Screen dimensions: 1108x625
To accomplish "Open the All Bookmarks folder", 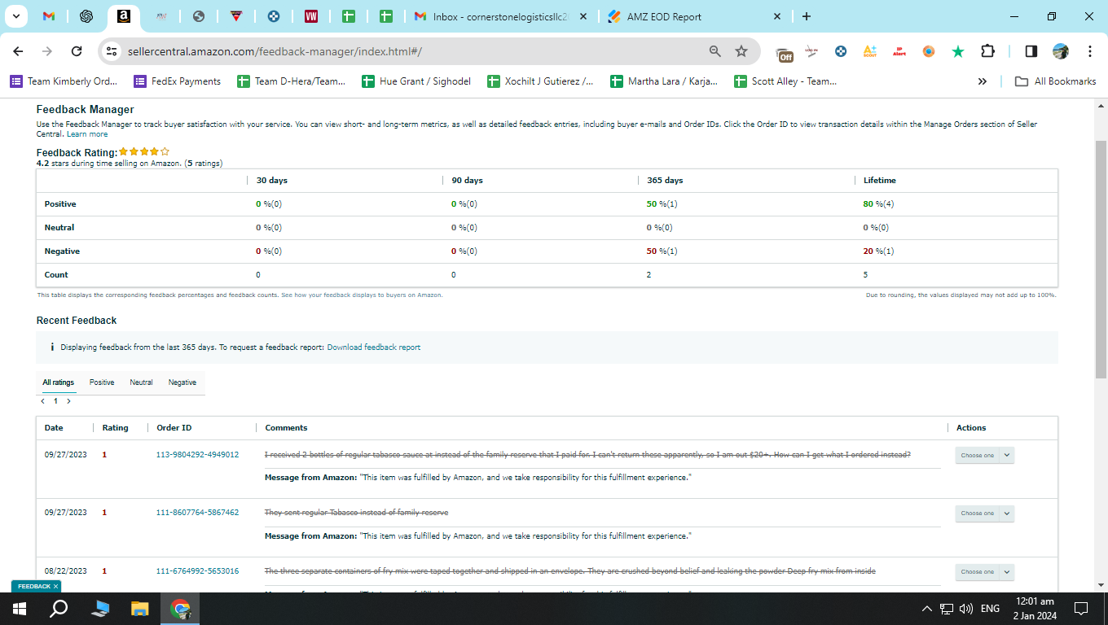I will [1055, 81].
